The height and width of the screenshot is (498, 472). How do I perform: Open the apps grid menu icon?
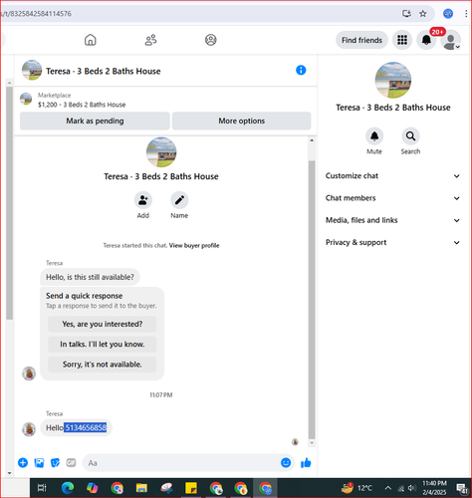pyautogui.click(x=402, y=40)
